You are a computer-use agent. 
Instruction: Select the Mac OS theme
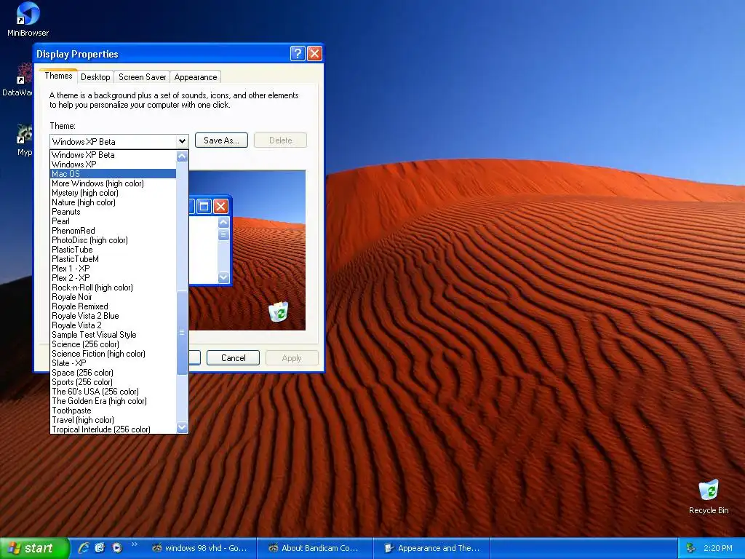[x=113, y=174]
